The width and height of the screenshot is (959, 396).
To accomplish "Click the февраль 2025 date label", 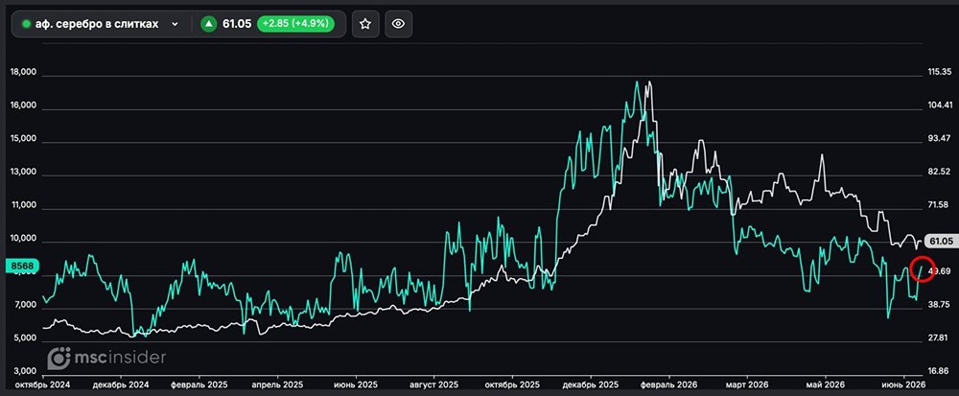I will pos(199,385).
